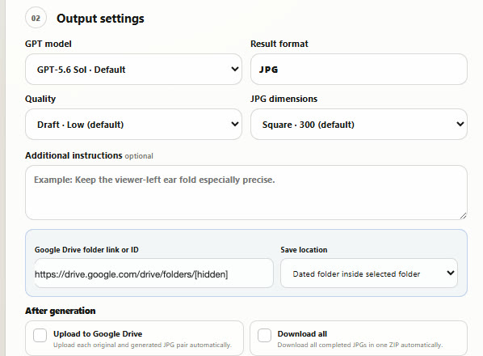
Task: Click the Result format label
Action: tap(279, 44)
